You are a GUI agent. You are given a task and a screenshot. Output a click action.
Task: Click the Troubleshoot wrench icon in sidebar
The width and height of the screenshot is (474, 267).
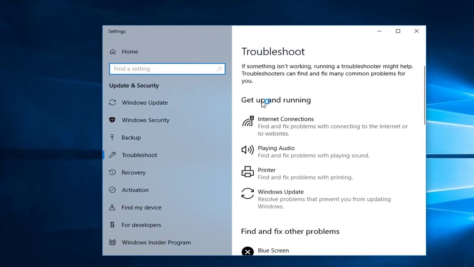112,155
